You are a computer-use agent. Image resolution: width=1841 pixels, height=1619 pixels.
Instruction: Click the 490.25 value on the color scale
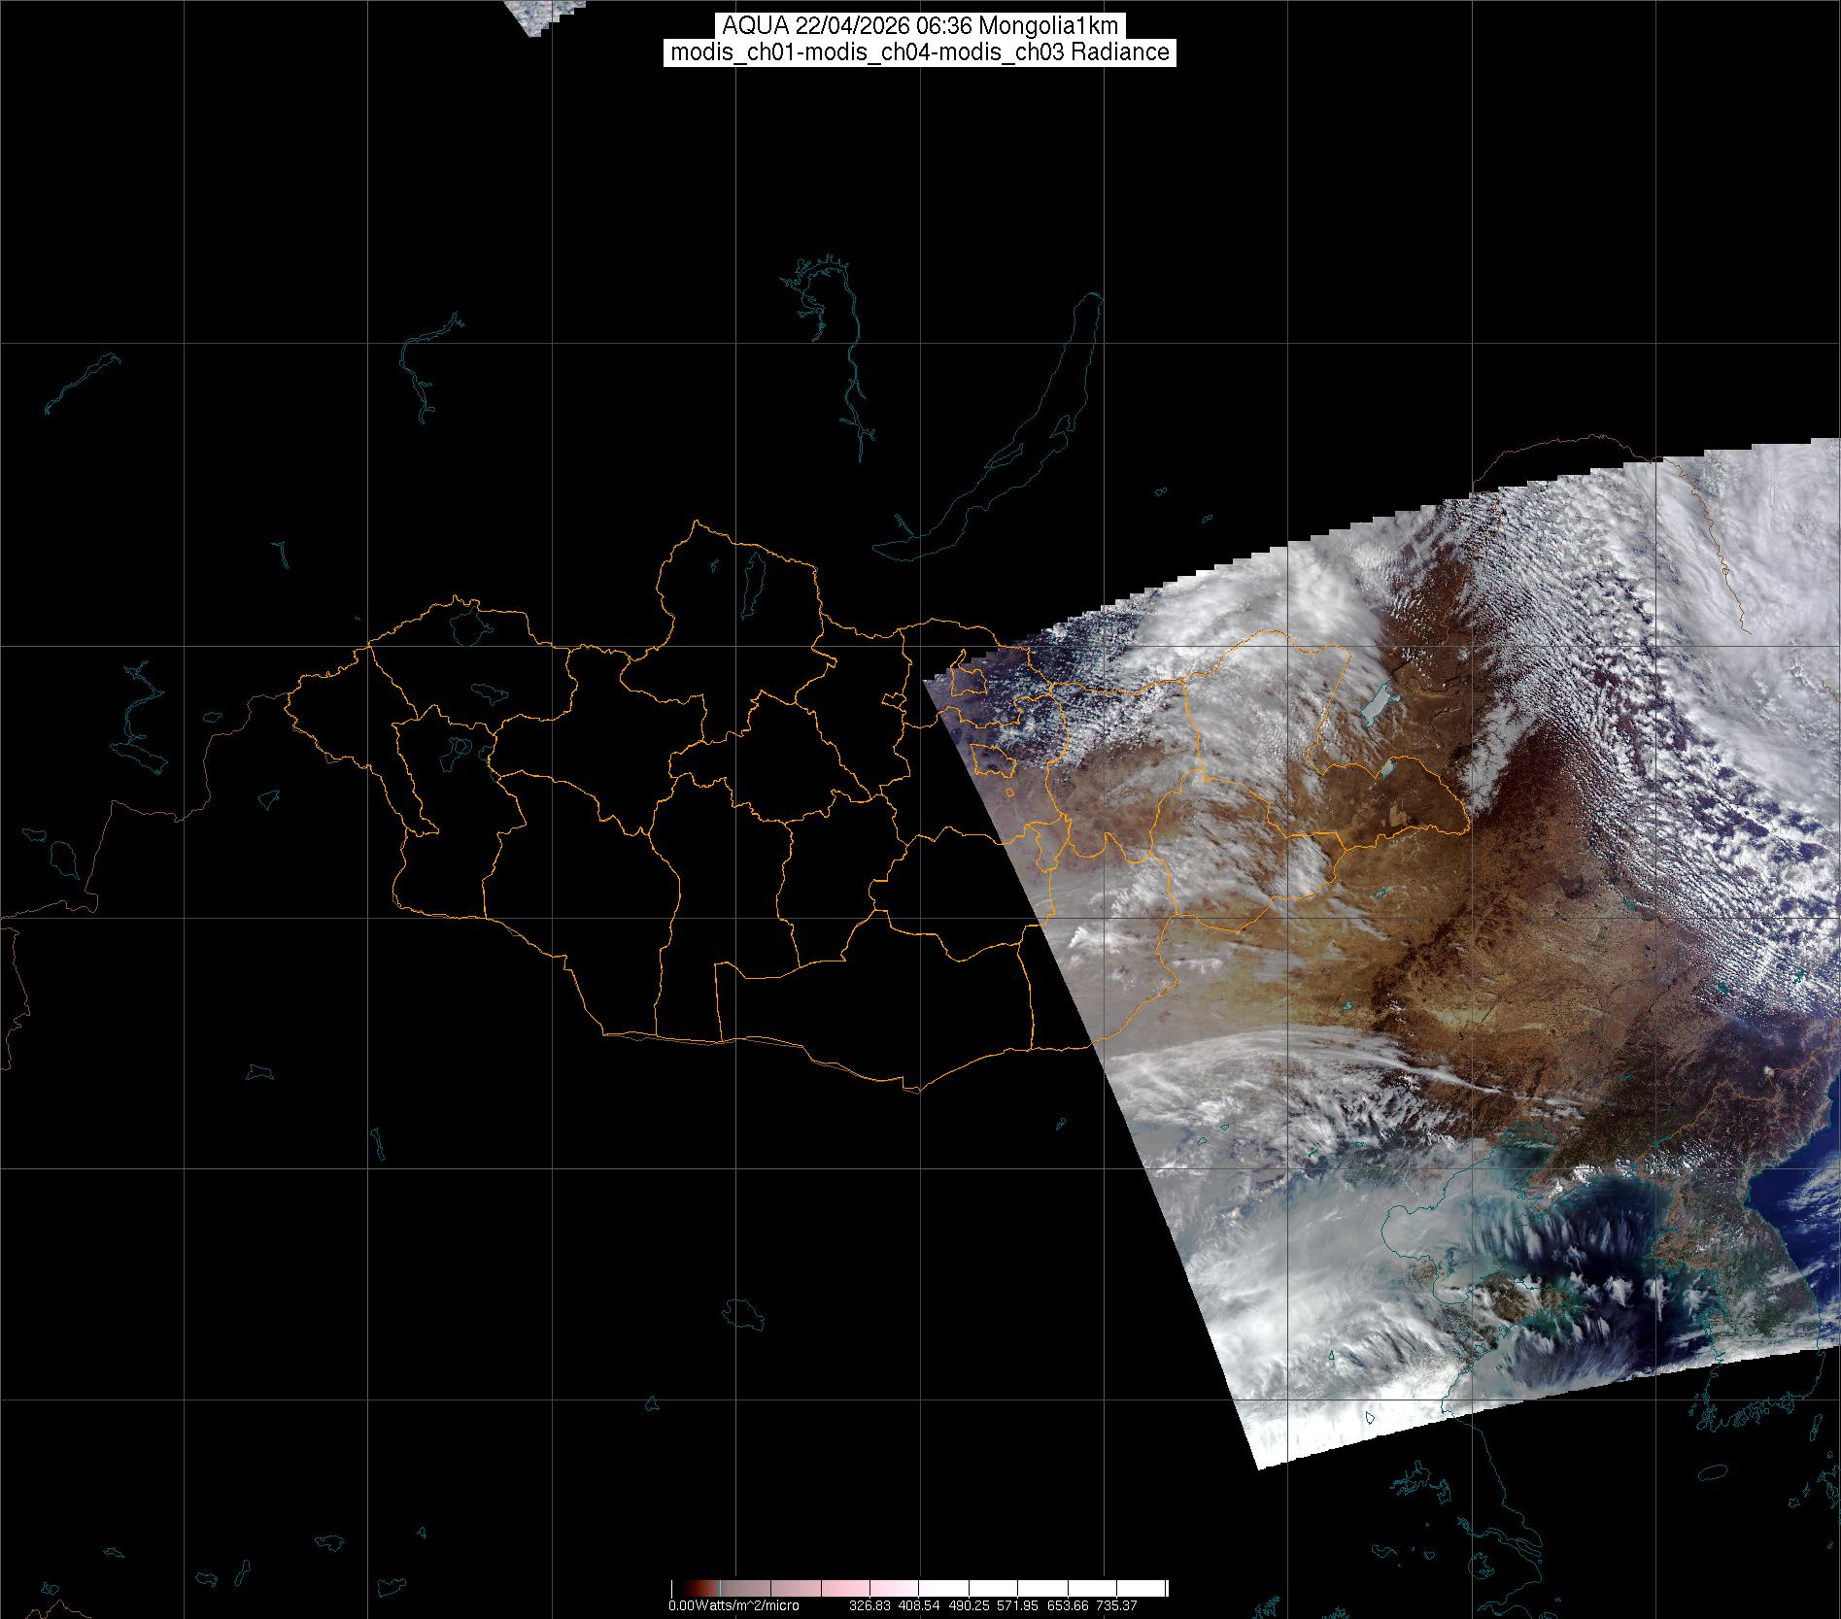[969, 1605]
